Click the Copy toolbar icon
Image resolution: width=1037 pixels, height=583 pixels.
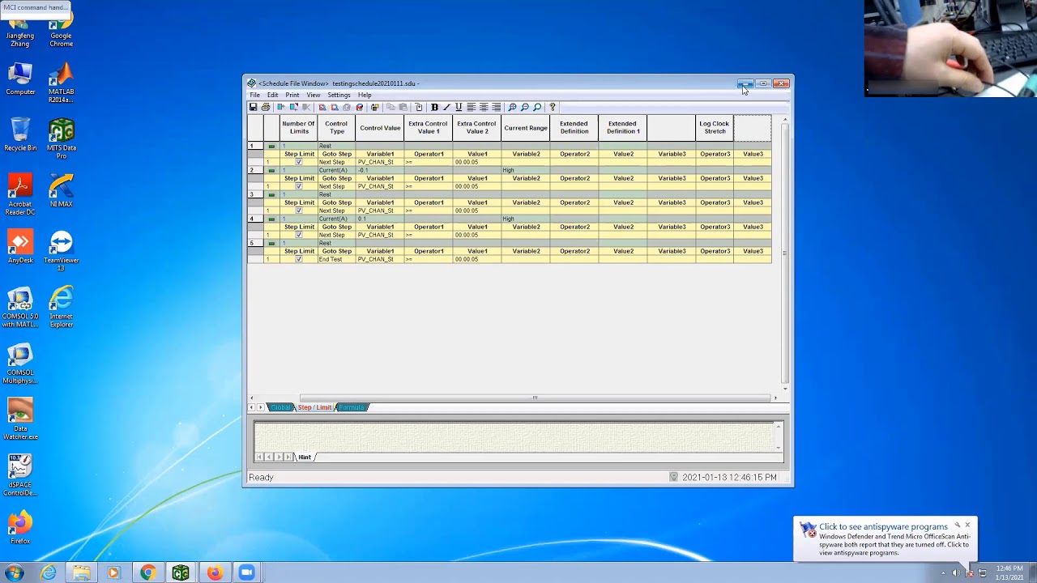click(x=390, y=107)
